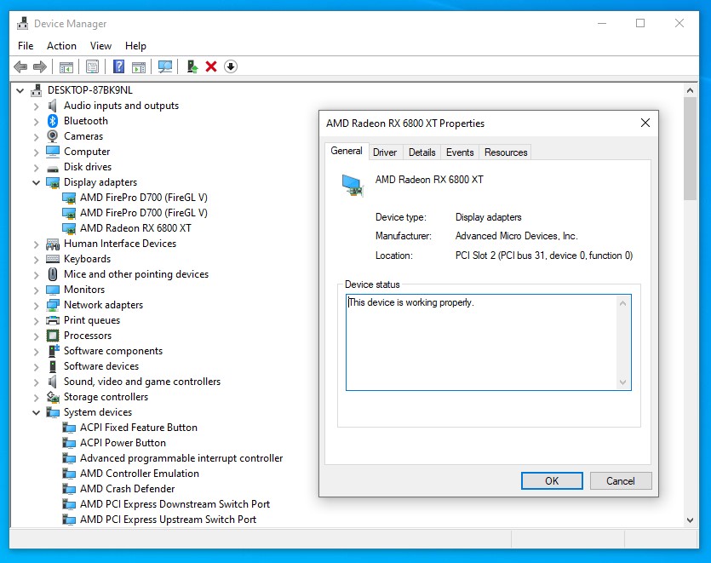Click device tree scrollbar up arrow
711x563 pixels.
click(691, 90)
